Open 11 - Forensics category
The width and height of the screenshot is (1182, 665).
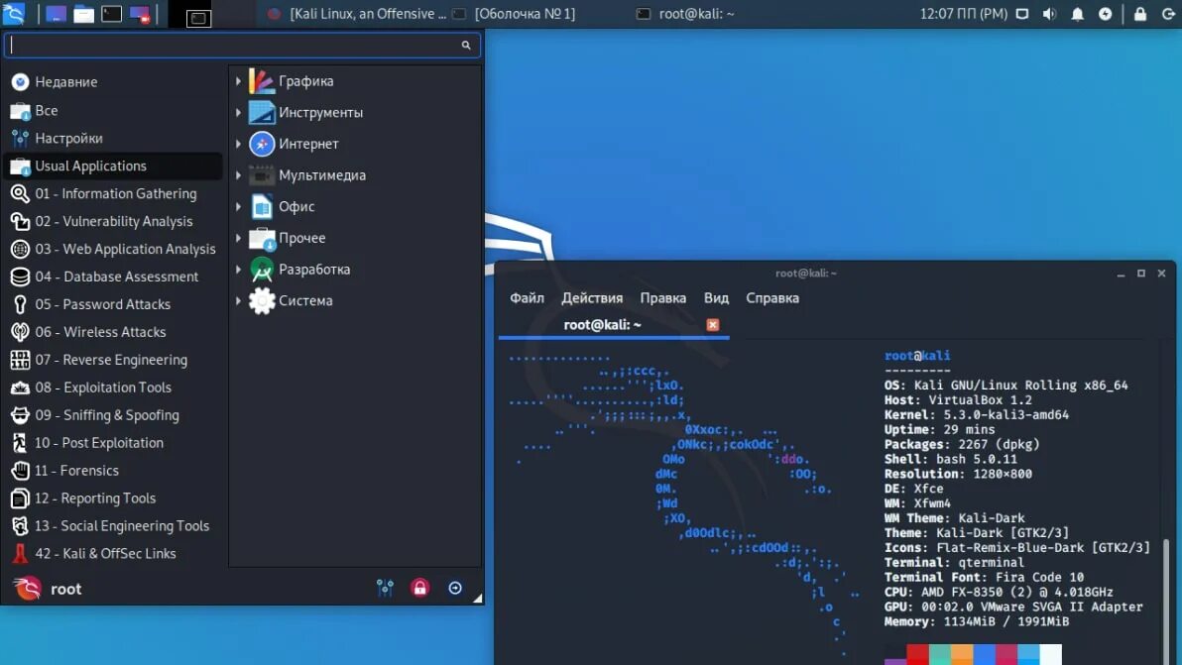pos(113,471)
